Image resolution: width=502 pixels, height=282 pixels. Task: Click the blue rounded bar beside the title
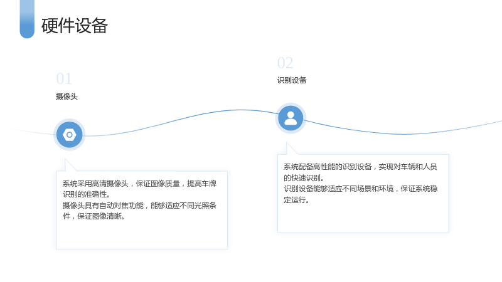[27, 19]
